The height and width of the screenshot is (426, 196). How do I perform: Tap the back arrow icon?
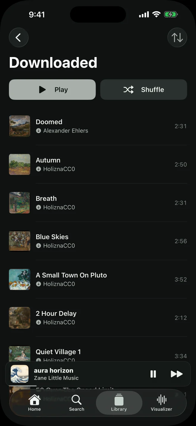[x=18, y=38]
